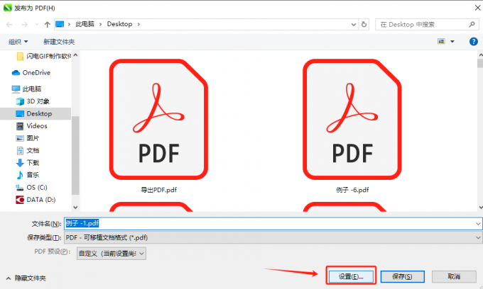Open 3D 对象 in the sidebar
The image size is (483, 289).
tap(33, 101)
